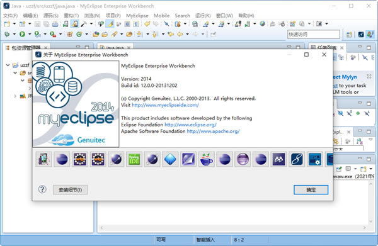The image size is (378, 246).
Task: Open the www.apache.org link
Action: coord(213,131)
